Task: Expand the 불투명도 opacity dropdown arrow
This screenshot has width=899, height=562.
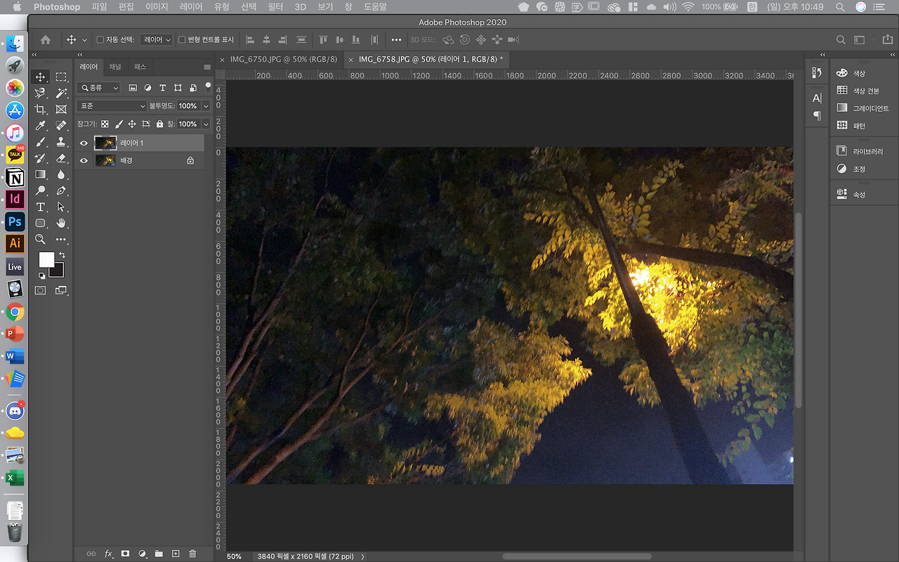Action: [x=206, y=106]
